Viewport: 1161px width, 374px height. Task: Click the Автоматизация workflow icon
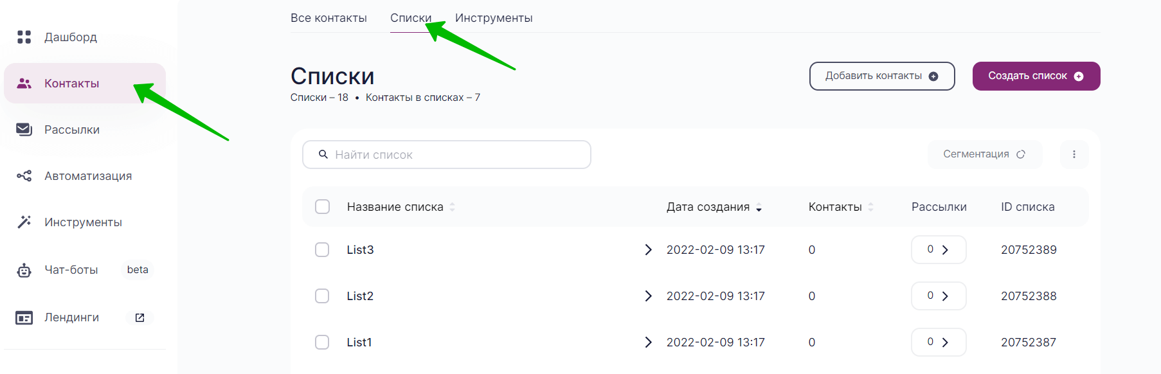point(24,176)
